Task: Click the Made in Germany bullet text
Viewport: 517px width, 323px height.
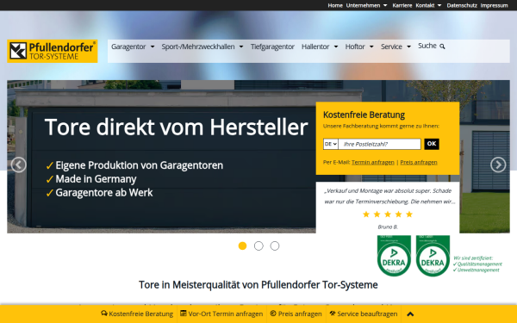Action: (96, 179)
